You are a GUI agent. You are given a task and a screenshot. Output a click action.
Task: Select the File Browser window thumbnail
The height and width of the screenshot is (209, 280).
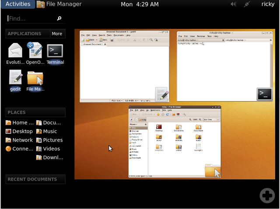175,142
